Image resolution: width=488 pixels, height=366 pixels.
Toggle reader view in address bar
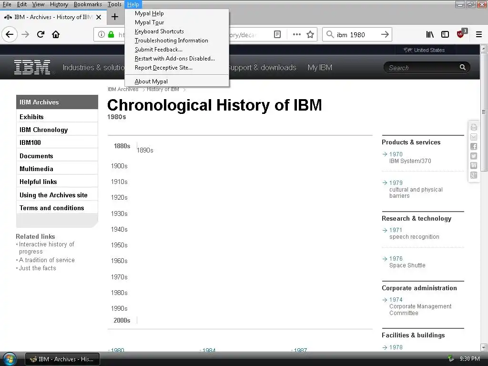pyautogui.click(x=277, y=34)
